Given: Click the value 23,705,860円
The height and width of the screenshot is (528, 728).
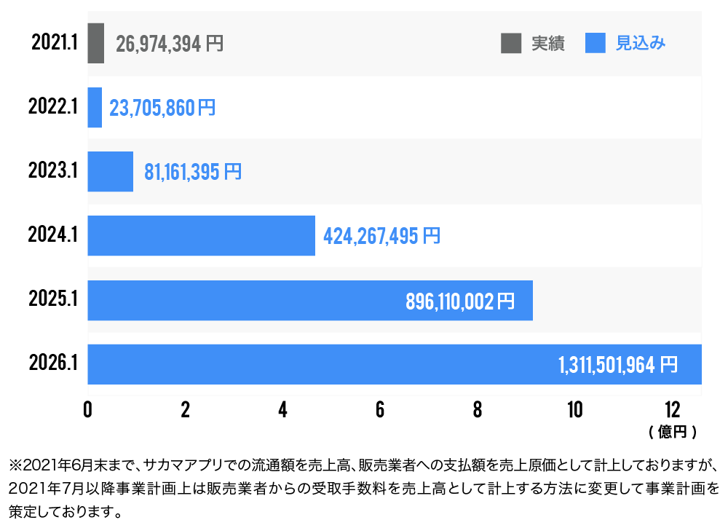Looking at the screenshot, I should [162, 109].
